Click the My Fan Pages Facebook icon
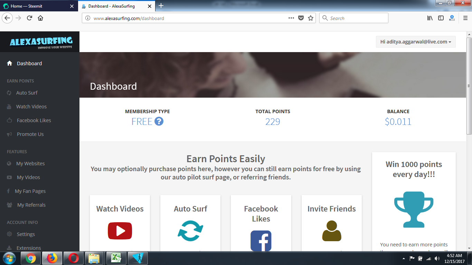Screen dimensions: 472x265 8,191
